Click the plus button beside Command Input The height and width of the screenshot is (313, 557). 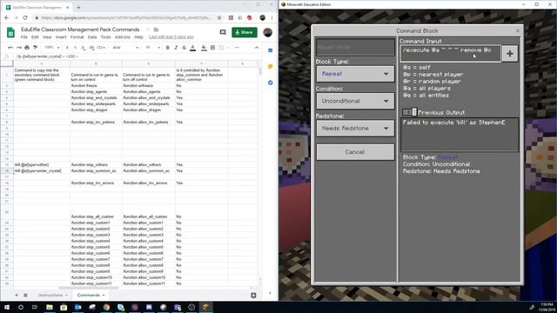[510, 54]
